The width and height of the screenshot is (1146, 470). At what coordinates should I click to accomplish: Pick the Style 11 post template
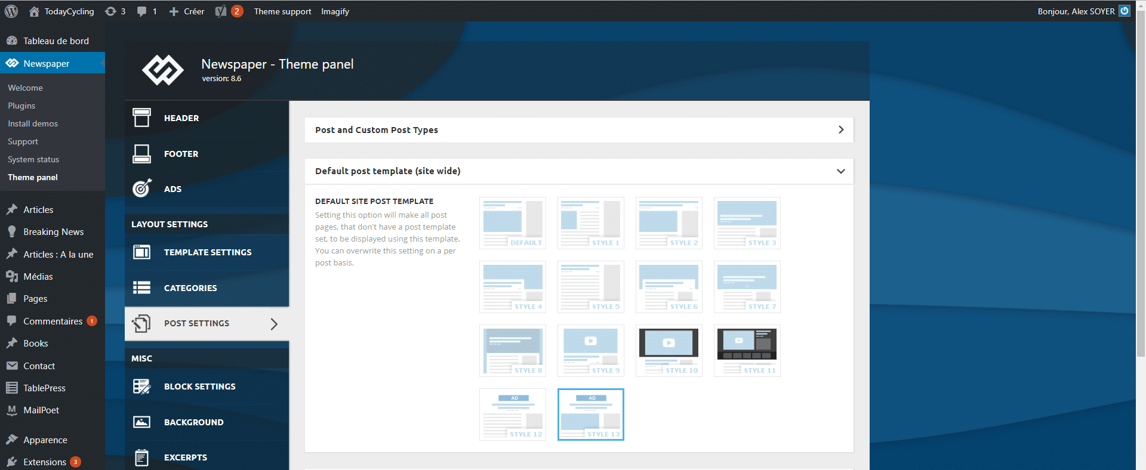(x=747, y=351)
